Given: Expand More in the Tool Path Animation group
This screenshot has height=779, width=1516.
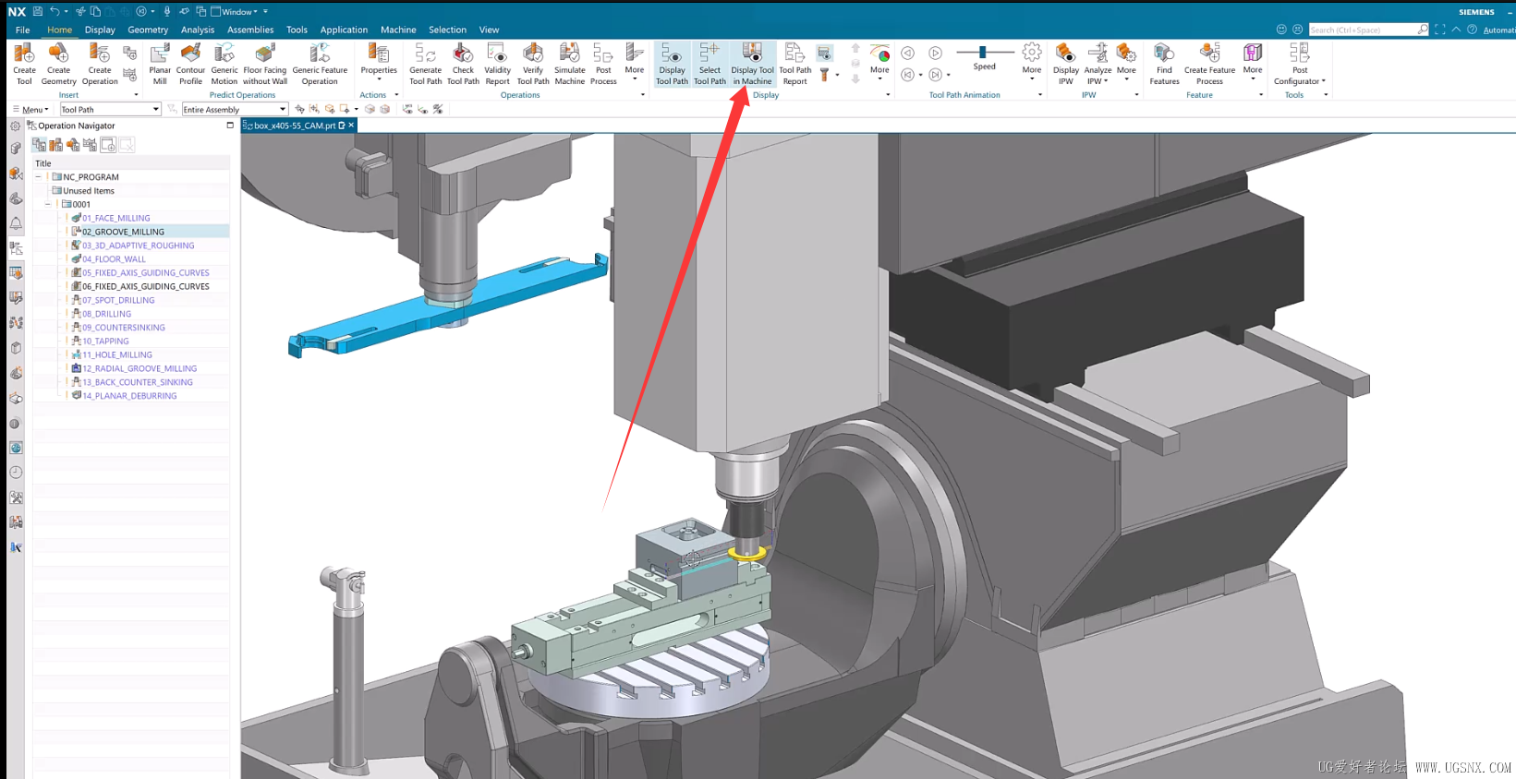Looking at the screenshot, I should coord(1032,64).
